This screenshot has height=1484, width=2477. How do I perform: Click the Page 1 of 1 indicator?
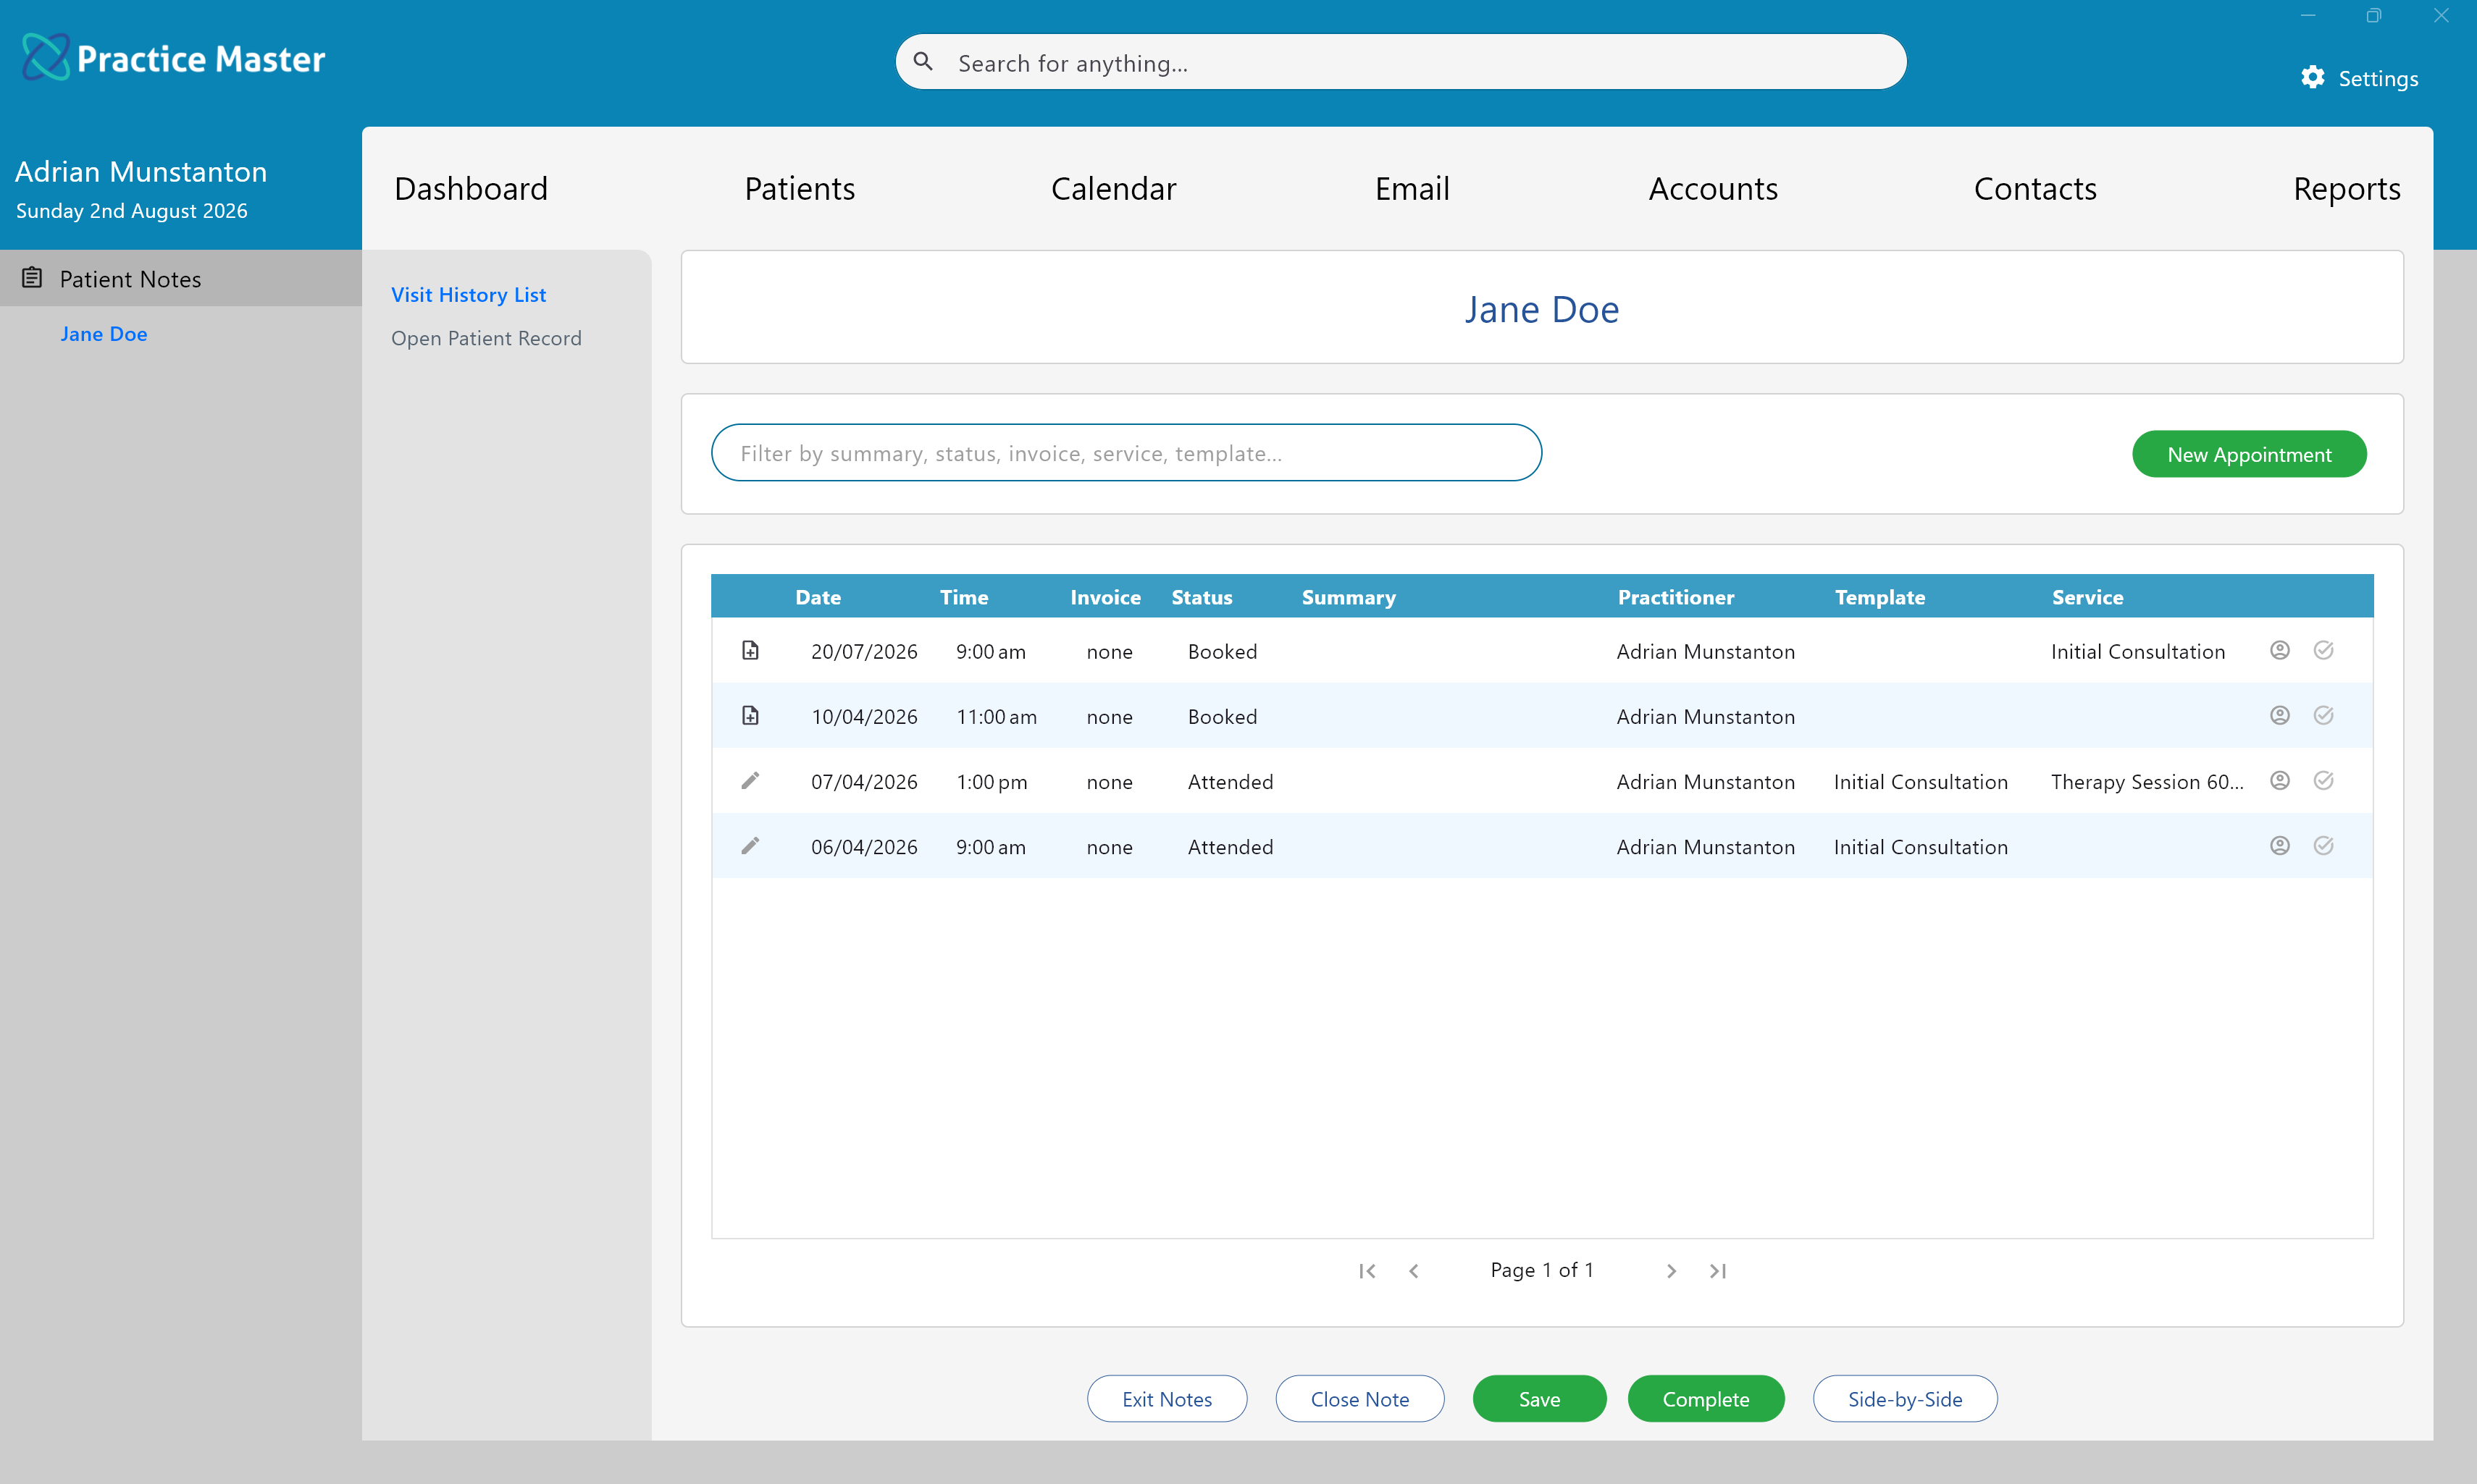[x=1542, y=1270]
